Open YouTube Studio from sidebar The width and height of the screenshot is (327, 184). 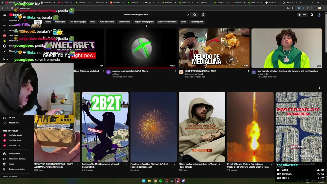[x=15, y=135]
